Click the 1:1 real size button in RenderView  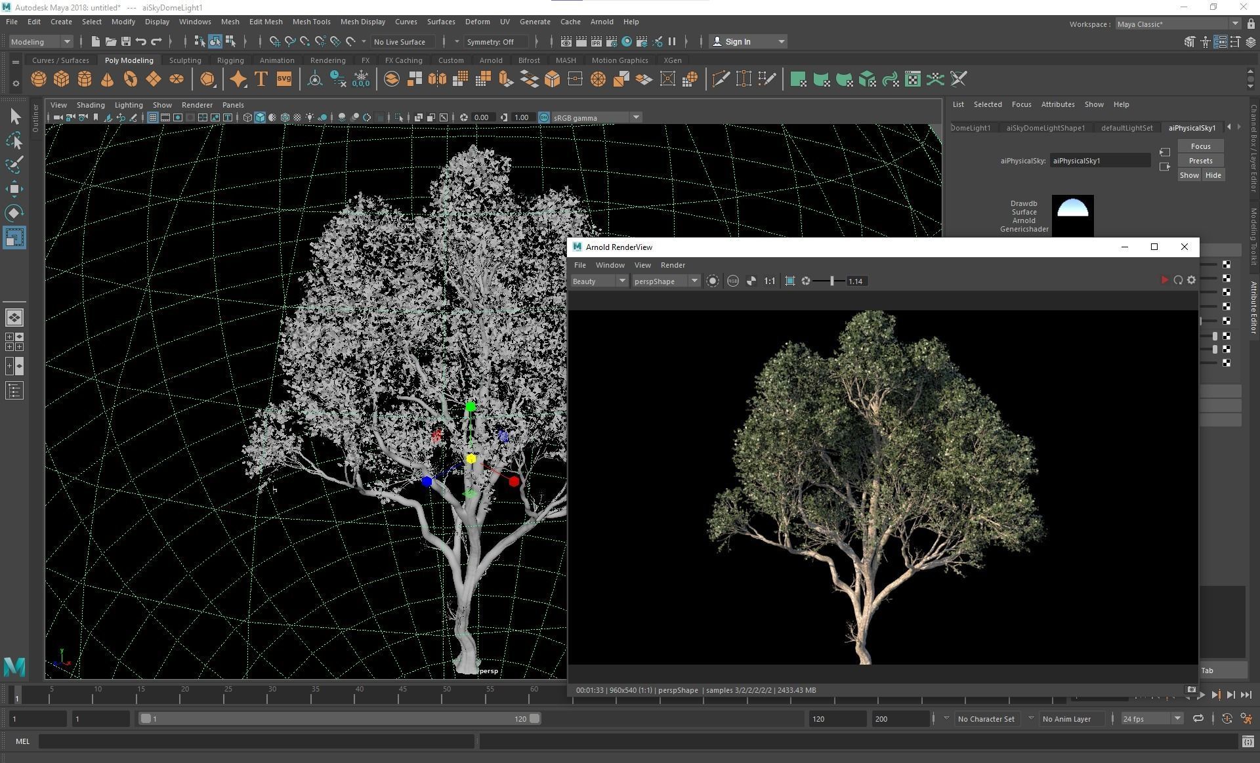click(769, 281)
